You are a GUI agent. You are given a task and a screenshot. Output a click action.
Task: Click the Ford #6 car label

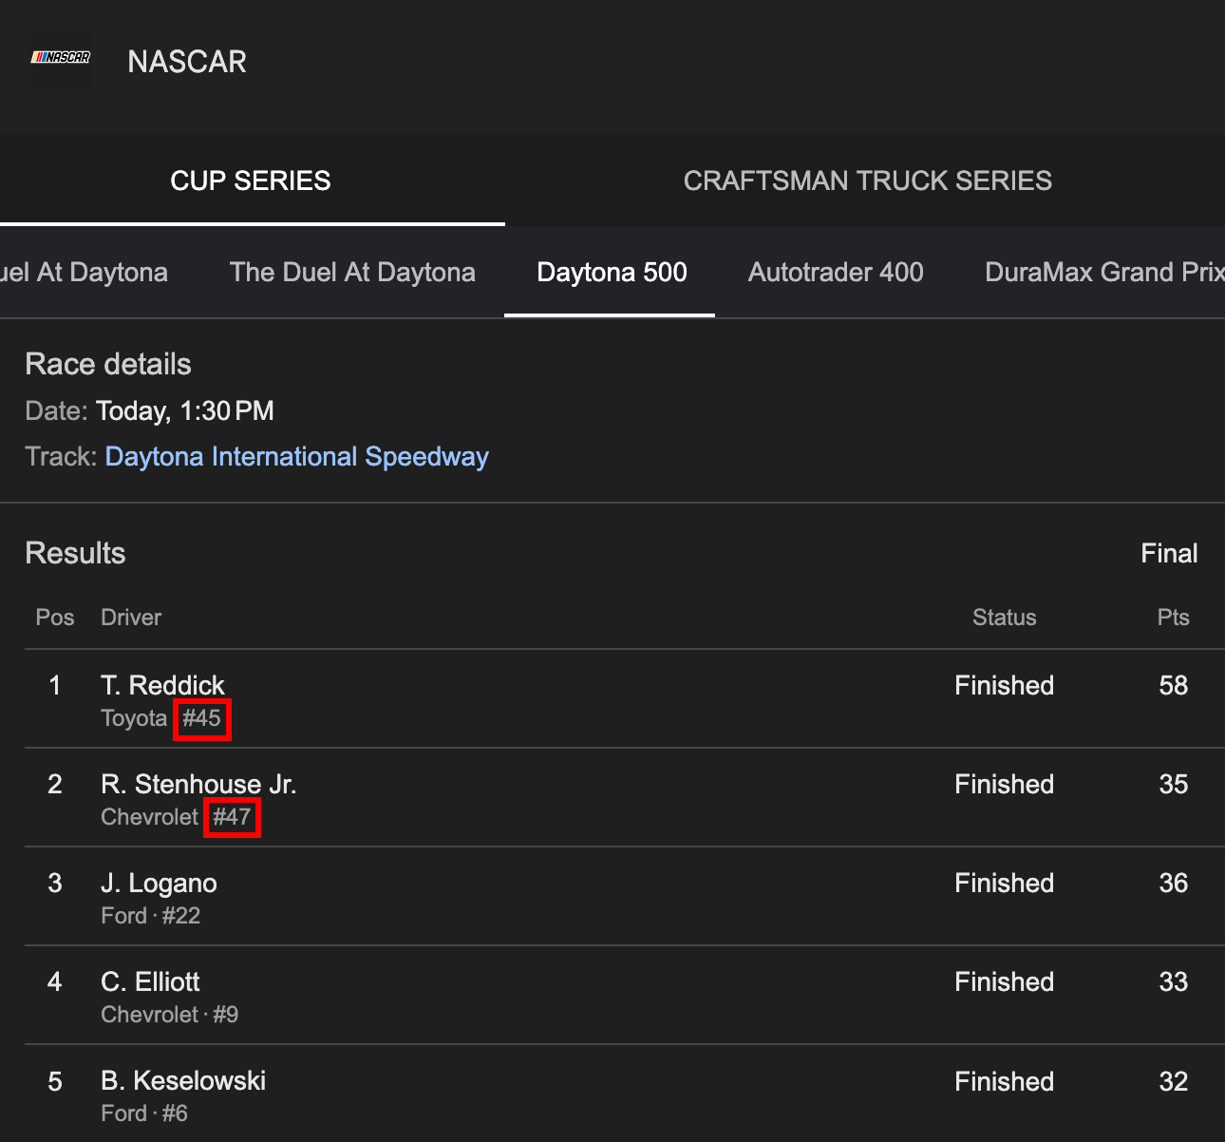click(144, 1113)
